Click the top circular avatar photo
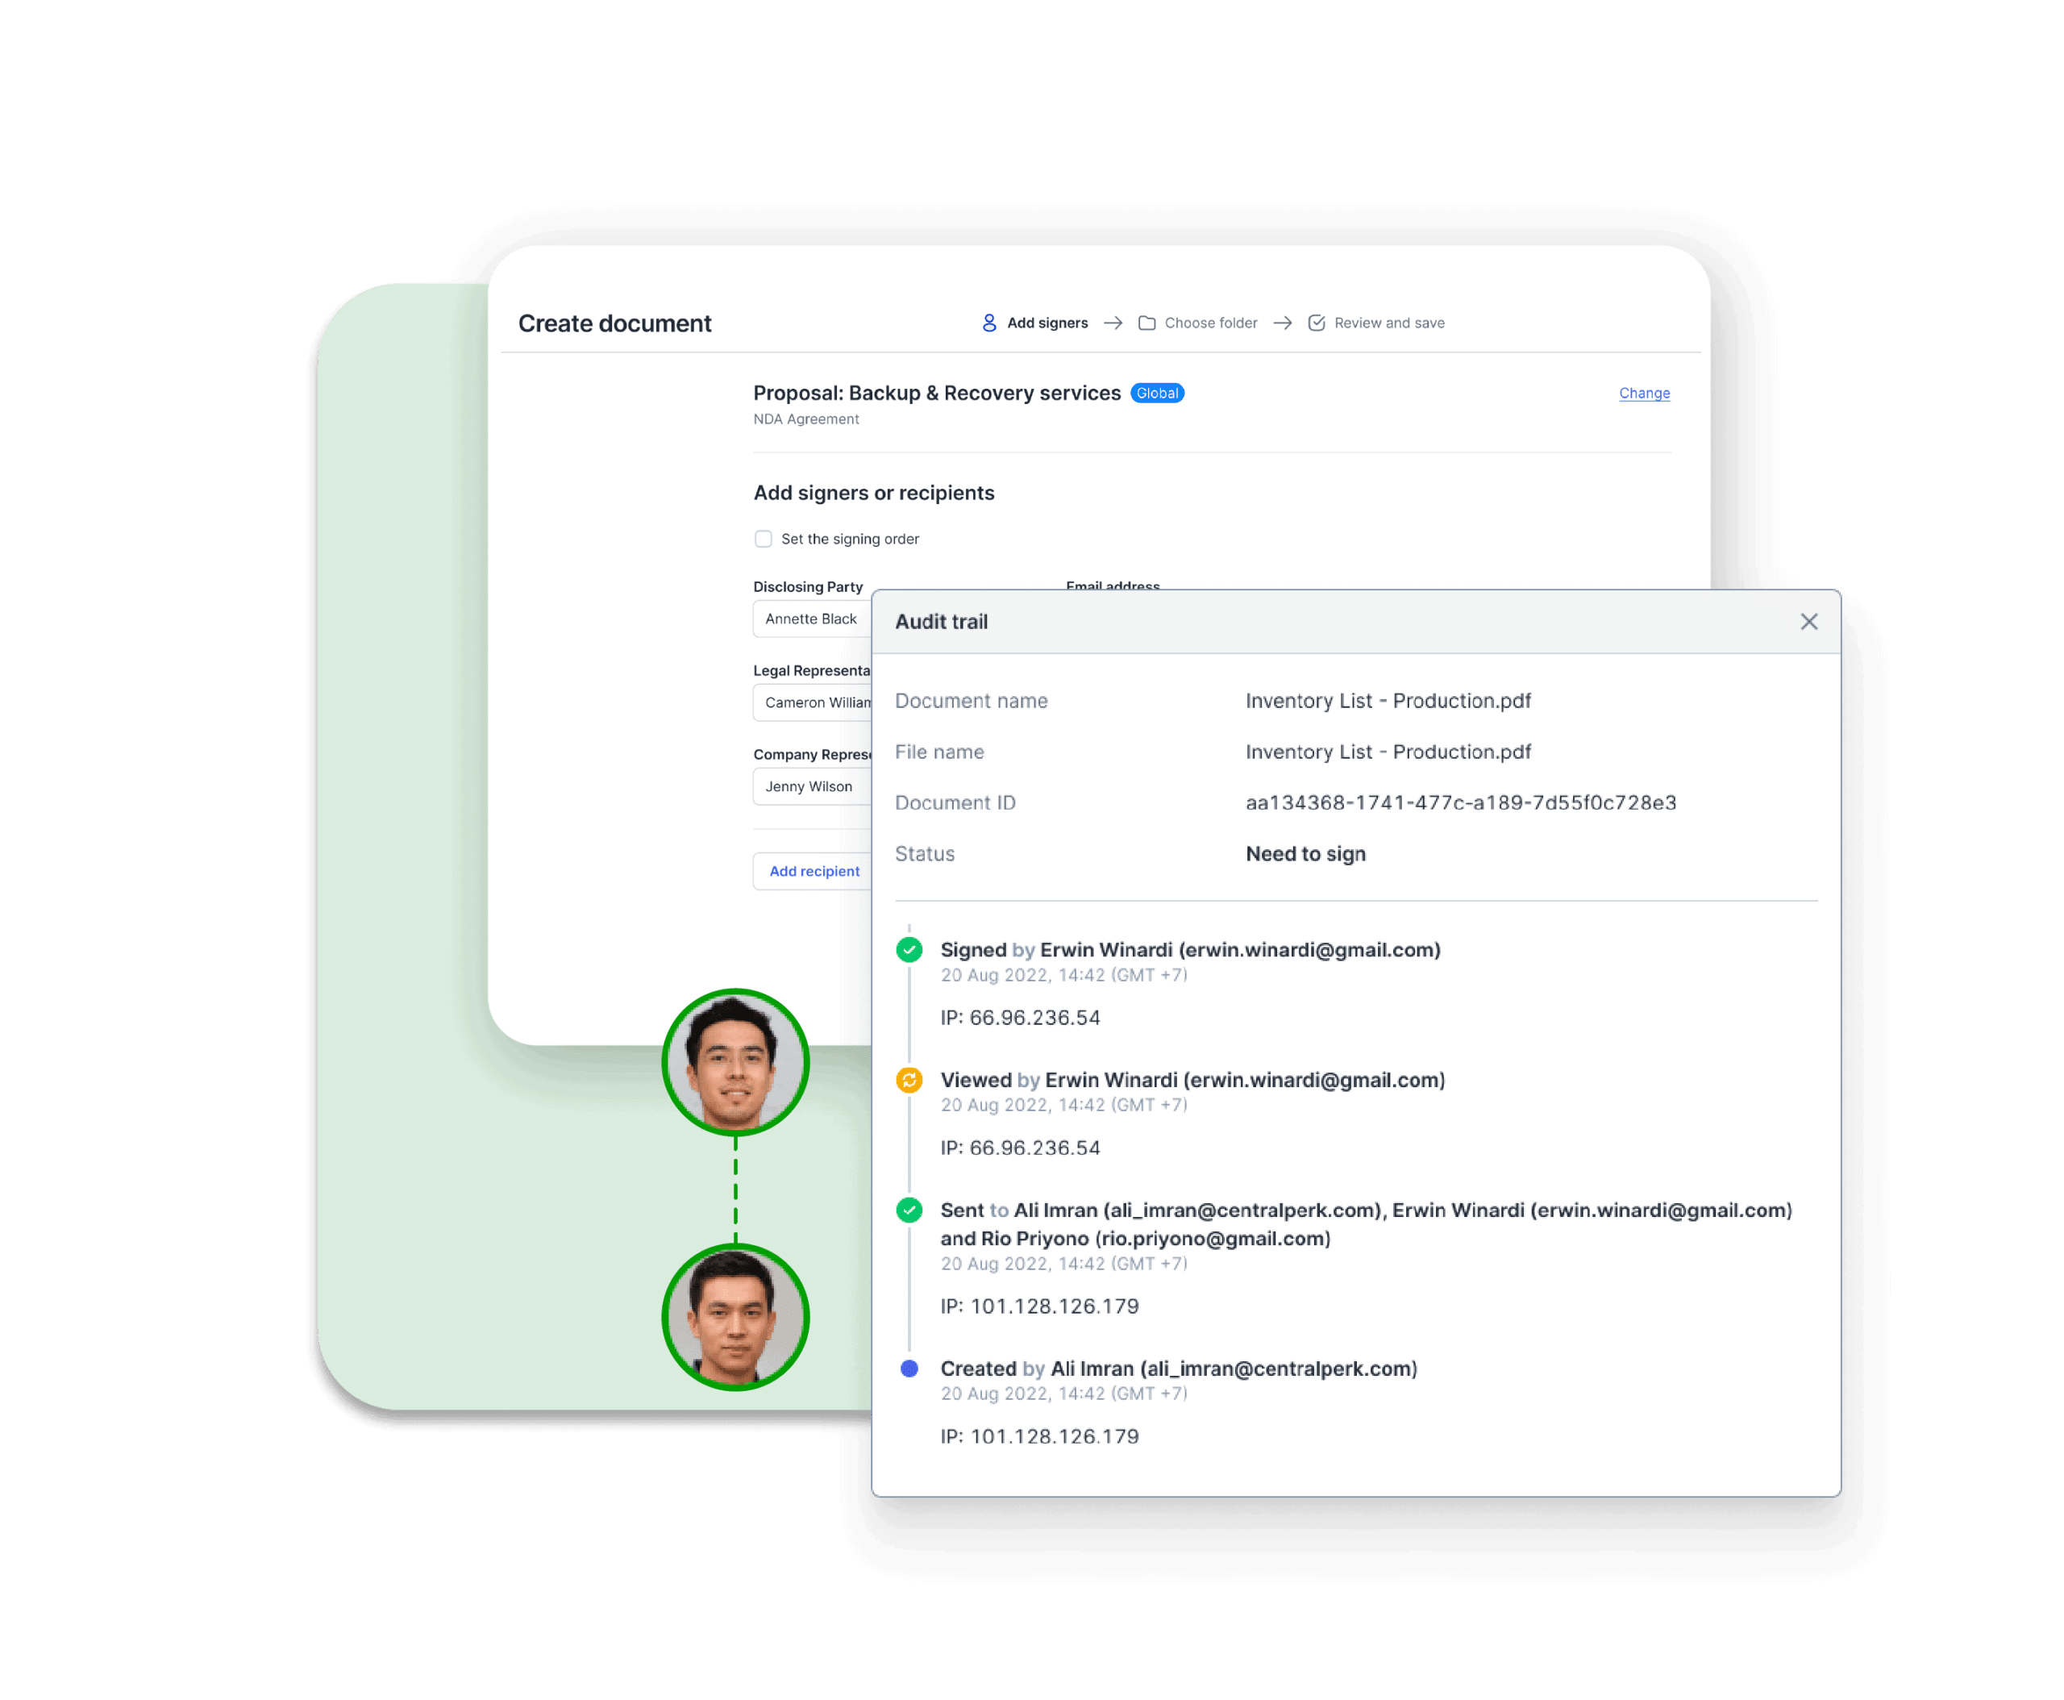The width and height of the screenshot is (2064, 1700). (x=735, y=1061)
